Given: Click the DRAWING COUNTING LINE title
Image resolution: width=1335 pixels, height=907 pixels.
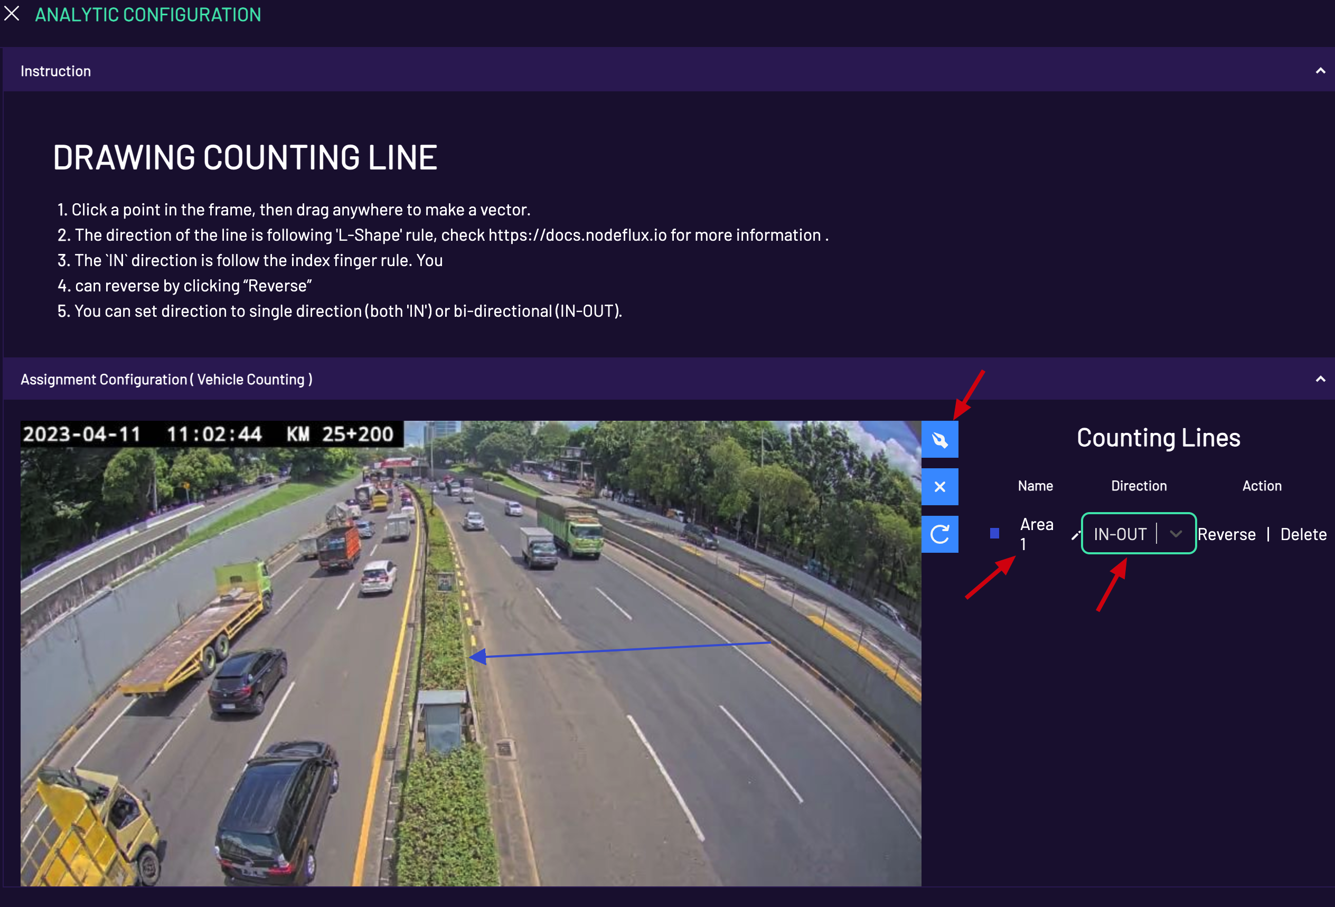Looking at the screenshot, I should [x=245, y=157].
